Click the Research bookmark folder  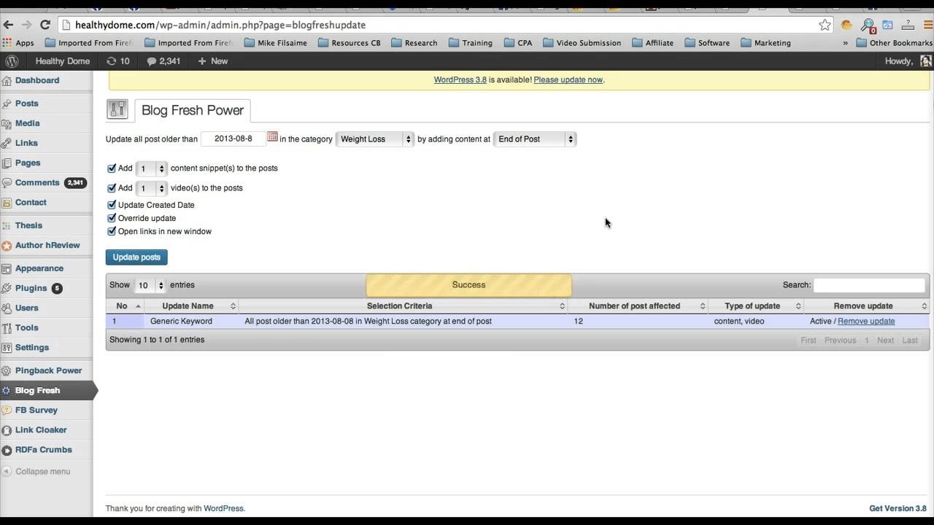[x=414, y=43]
